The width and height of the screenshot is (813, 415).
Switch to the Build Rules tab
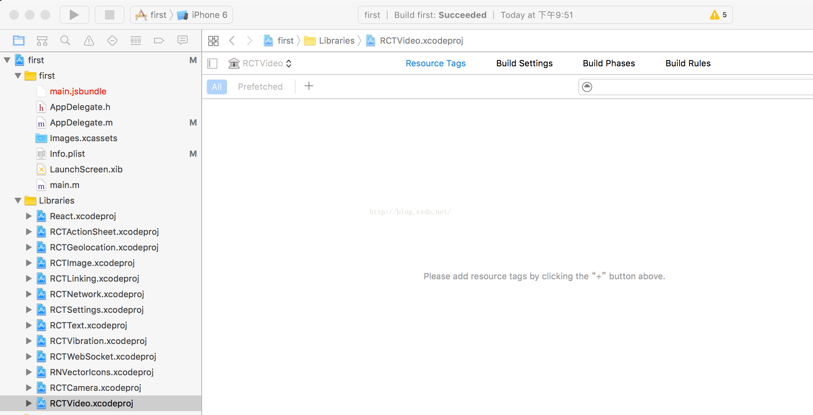pos(688,63)
